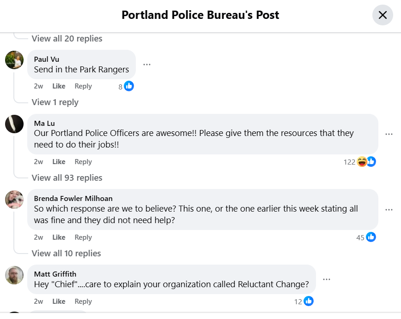
Task: Open the thumbs-up reactions on Paul Vu's comment
Action: pyautogui.click(x=128, y=86)
